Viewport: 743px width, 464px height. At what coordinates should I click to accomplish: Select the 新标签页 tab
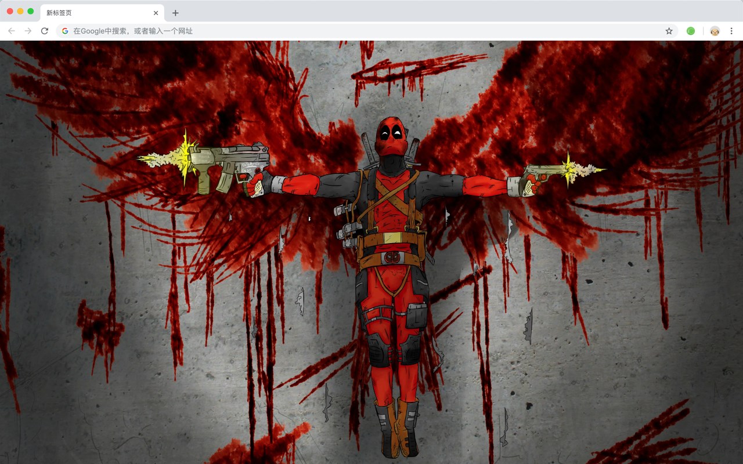102,13
